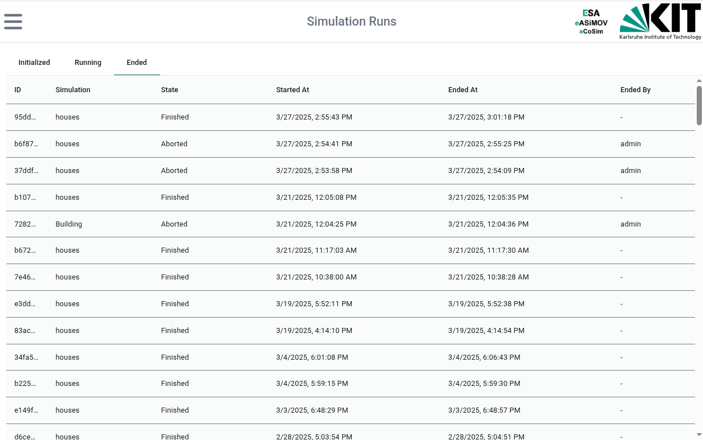
Task: Click start time 3/3/2025, 6:48:29 PM
Action: (312, 410)
